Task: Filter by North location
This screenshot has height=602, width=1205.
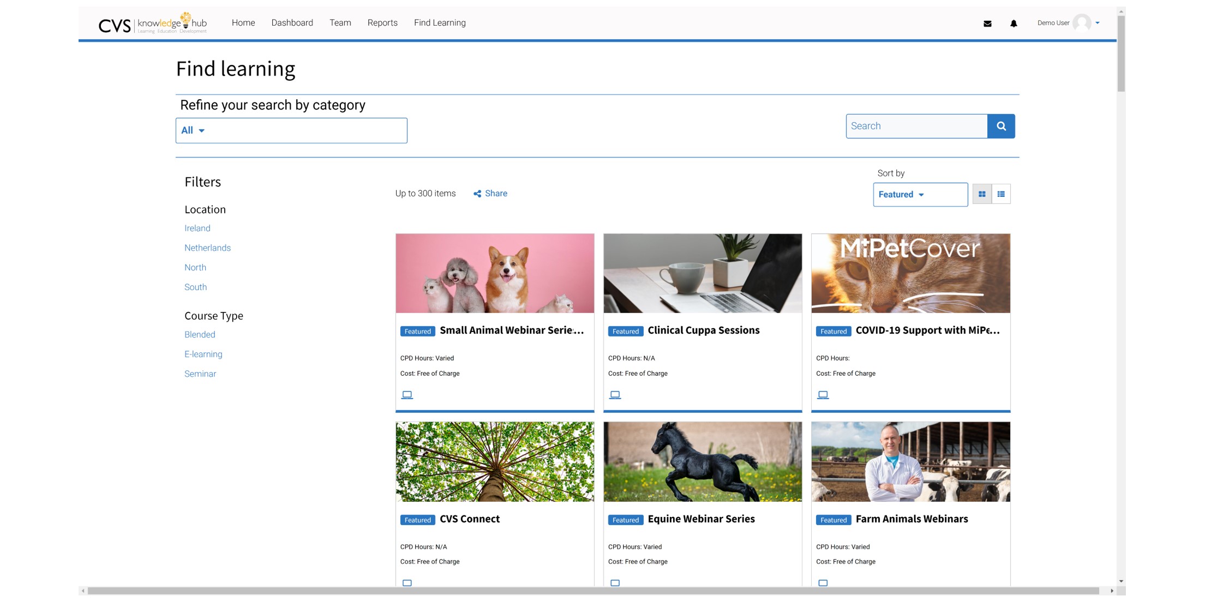Action: (x=195, y=268)
